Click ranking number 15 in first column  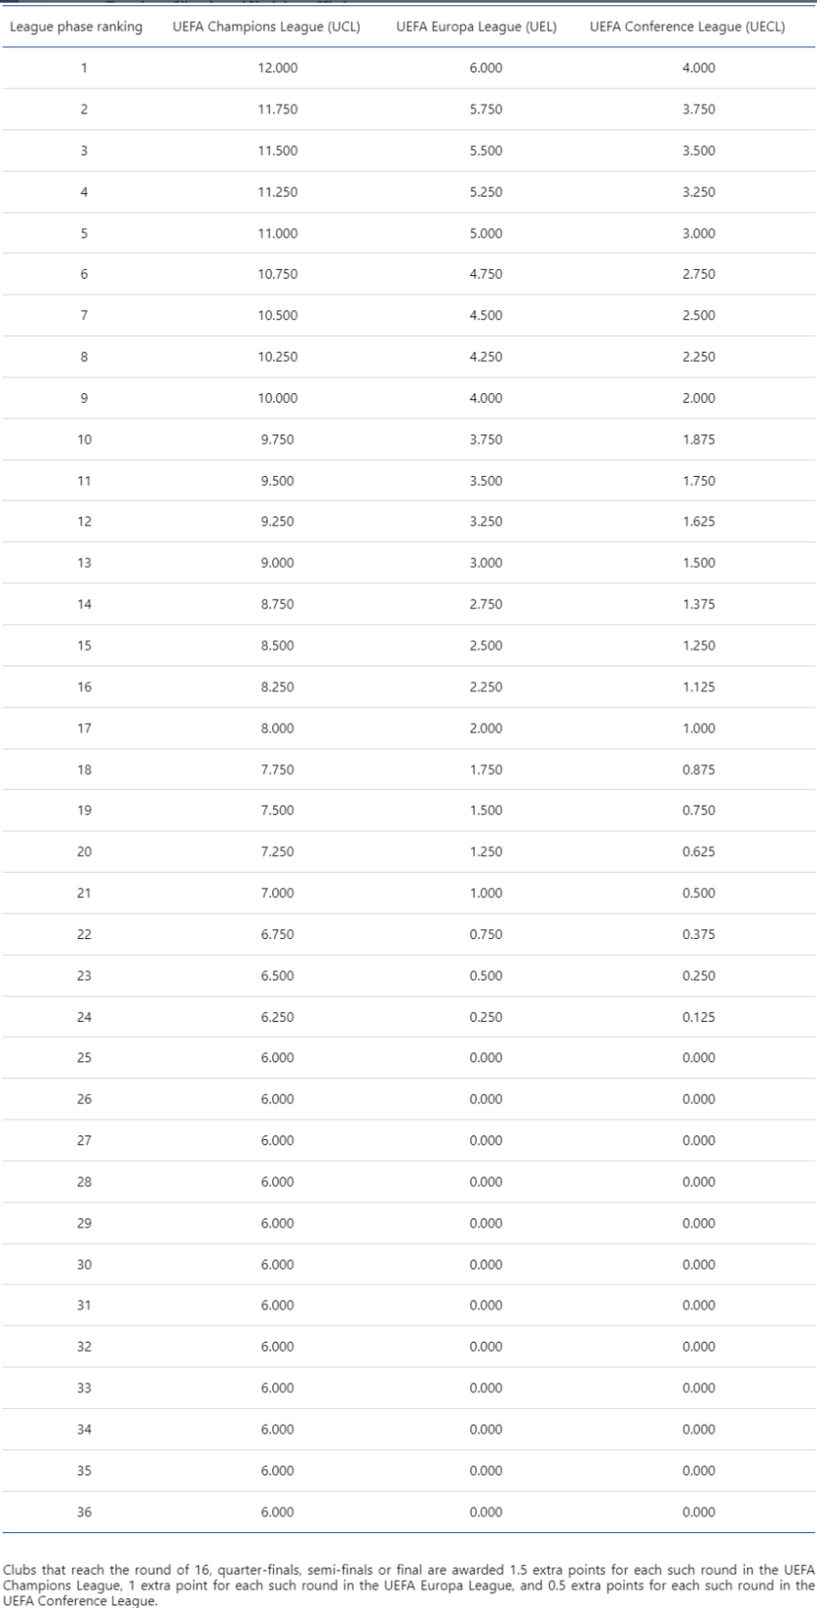point(84,645)
